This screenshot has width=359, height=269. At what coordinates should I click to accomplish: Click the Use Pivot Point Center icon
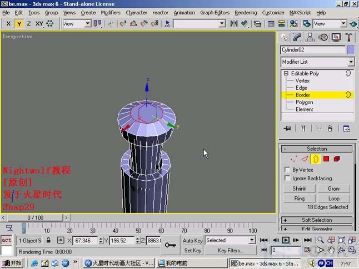[x=97, y=23]
